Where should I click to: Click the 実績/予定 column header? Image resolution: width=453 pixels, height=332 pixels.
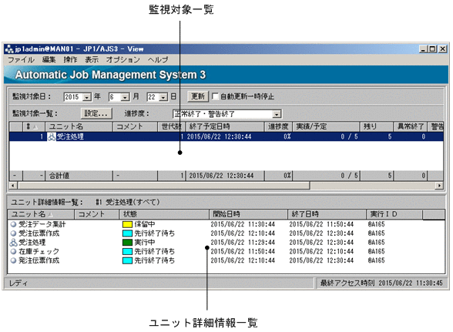326,126
